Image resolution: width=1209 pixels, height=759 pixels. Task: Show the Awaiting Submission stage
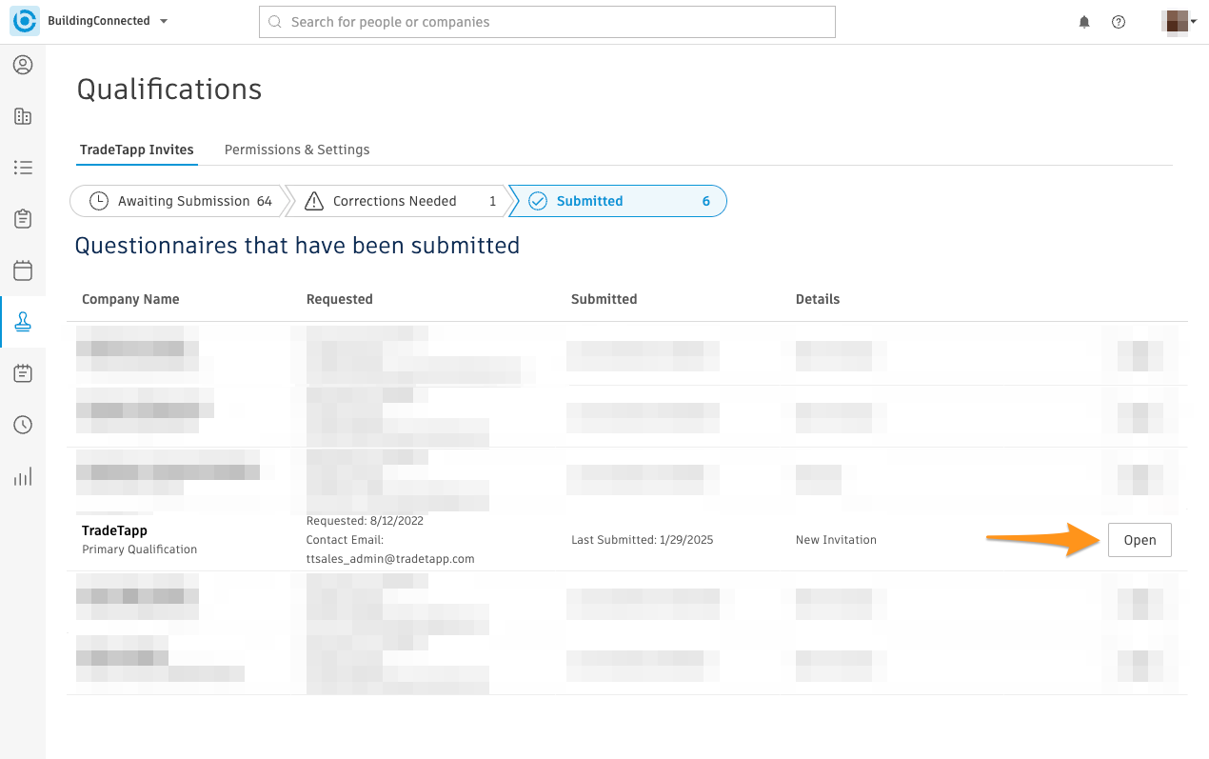[x=177, y=201]
